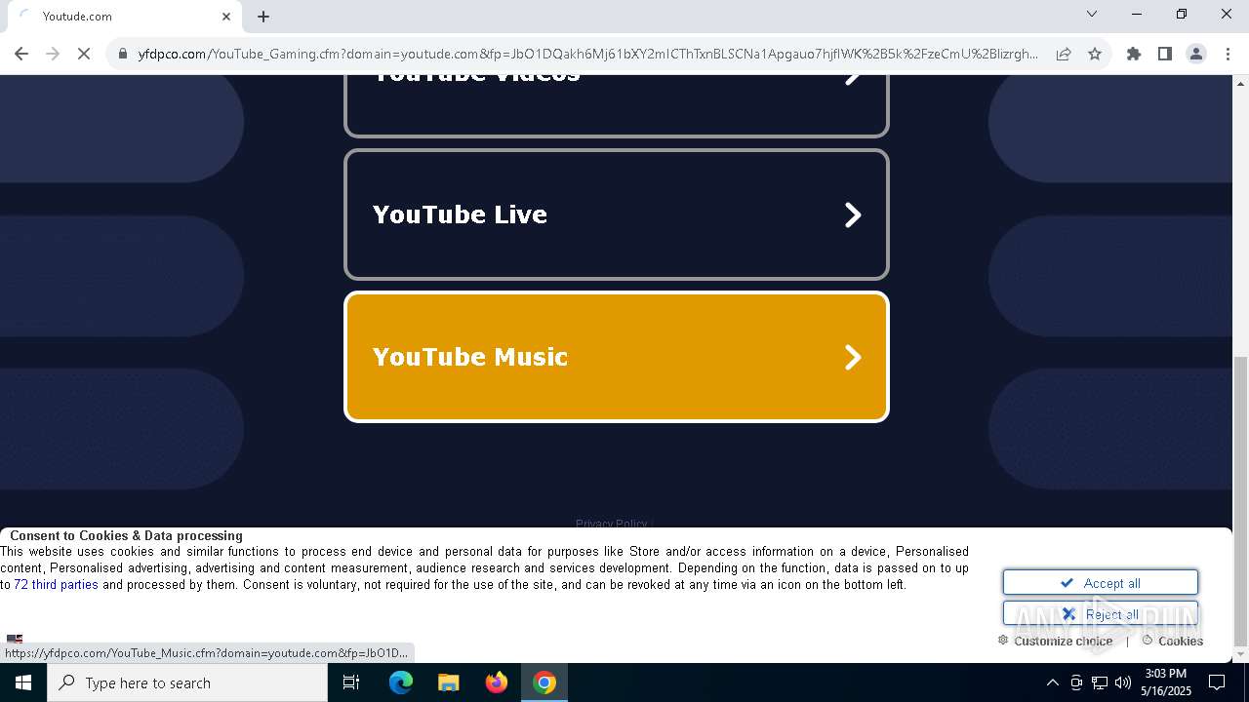The height and width of the screenshot is (702, 1249).
Task: Stop loading the page
Action: pos(84,55)
